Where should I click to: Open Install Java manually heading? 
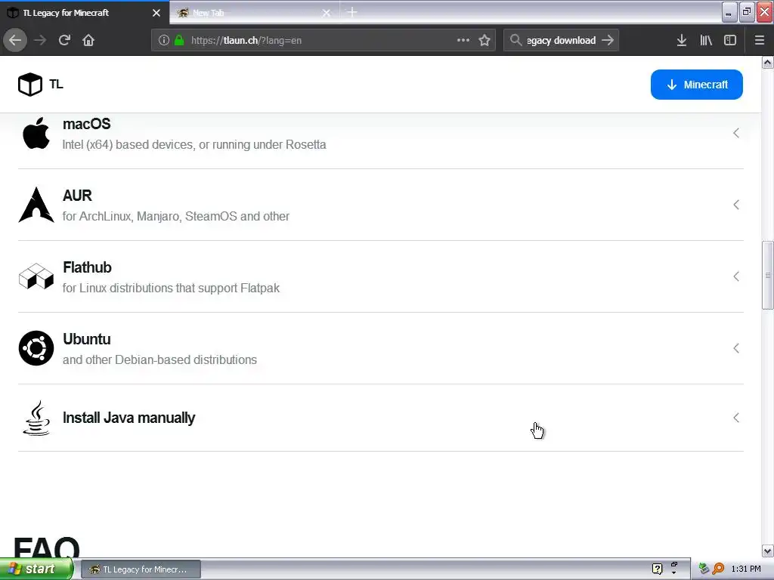click(128, 418)
